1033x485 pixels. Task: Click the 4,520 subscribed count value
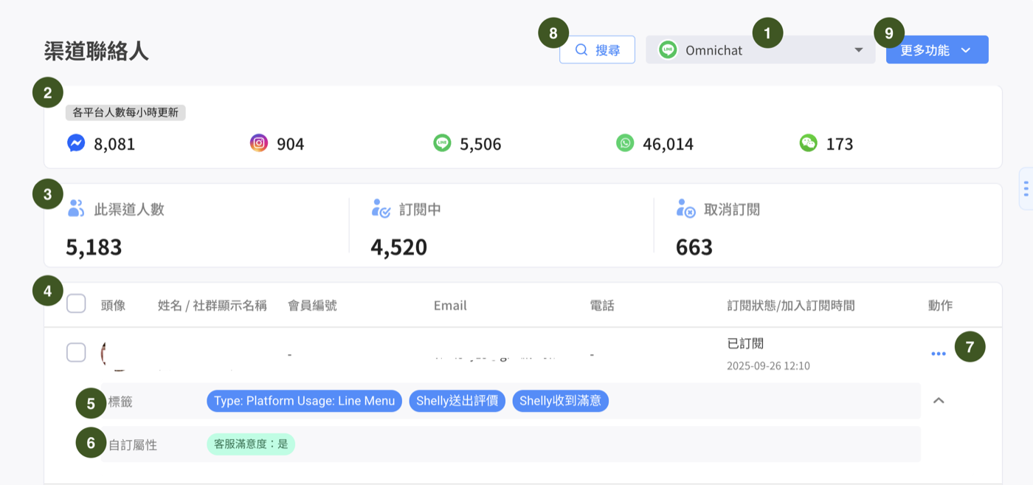coord(399,247)
